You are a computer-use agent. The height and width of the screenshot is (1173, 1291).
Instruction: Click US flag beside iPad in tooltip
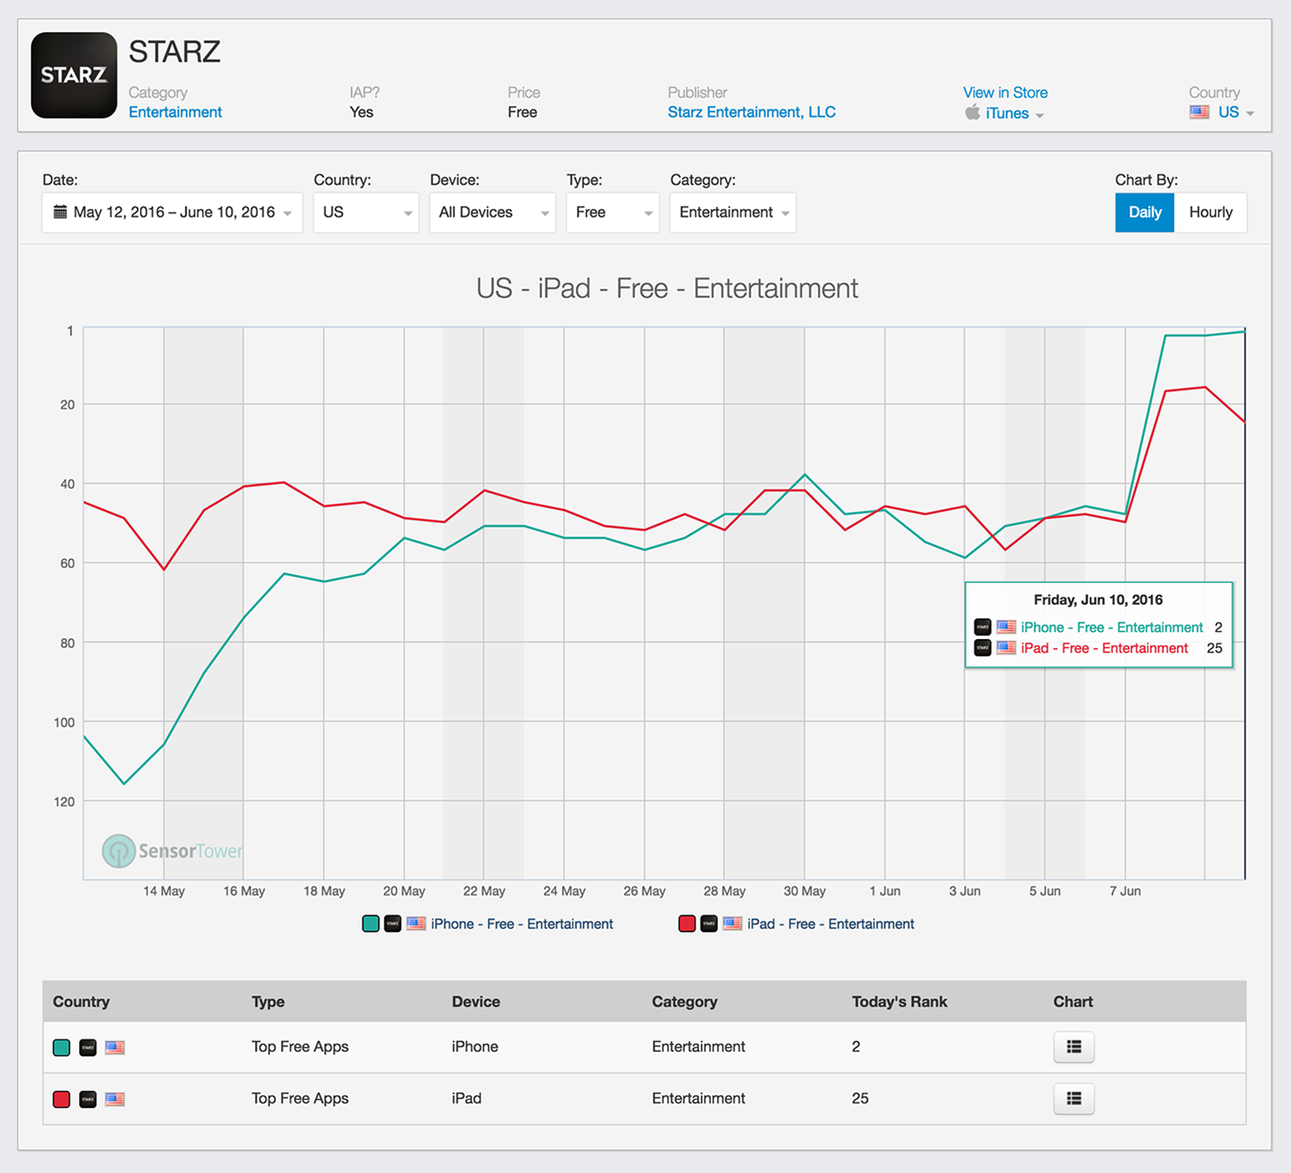[x=1006, y=648]
